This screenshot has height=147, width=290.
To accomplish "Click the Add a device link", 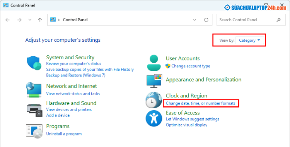I will [x=58, y=115].
